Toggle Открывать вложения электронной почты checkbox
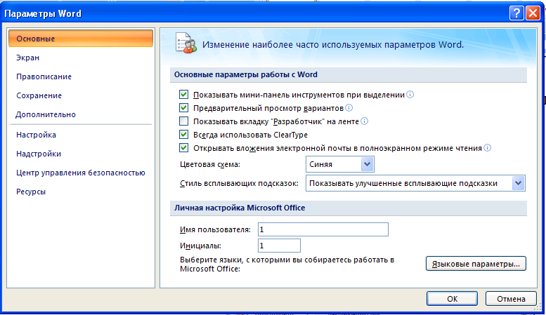 coord(183,148)
